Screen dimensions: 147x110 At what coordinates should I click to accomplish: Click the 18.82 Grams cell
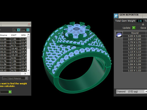point(5,55)
